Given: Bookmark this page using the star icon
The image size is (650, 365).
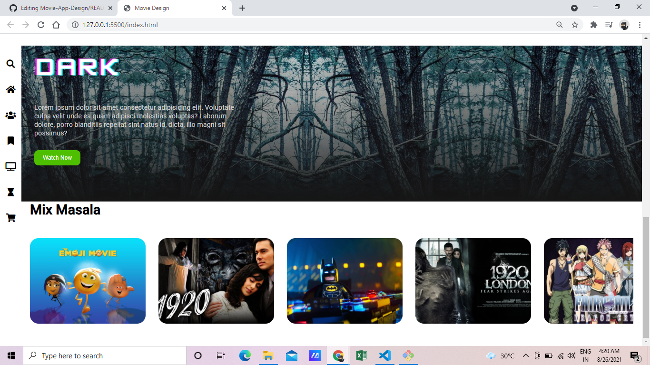Looking at the screenshot, I should point(575,24).
